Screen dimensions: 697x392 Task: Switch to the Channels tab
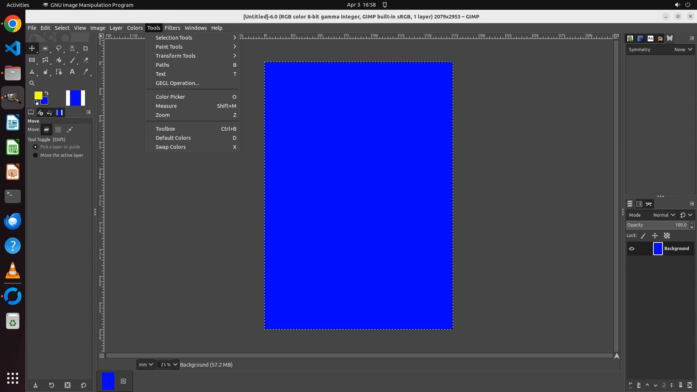639,204
